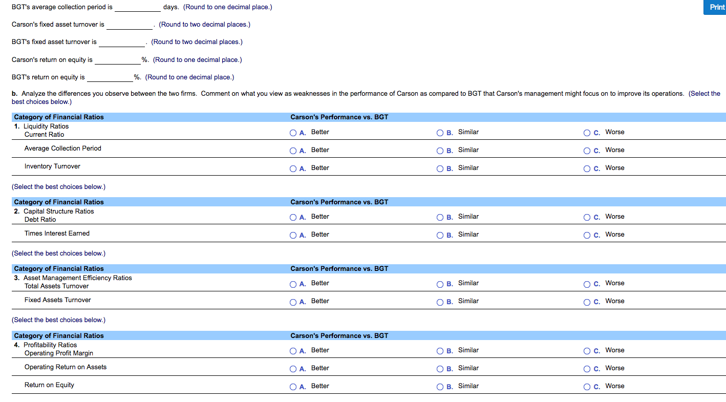Click 'Fixed Assets Turnover' row label
The image size is (726, 402).
(58, 300)
